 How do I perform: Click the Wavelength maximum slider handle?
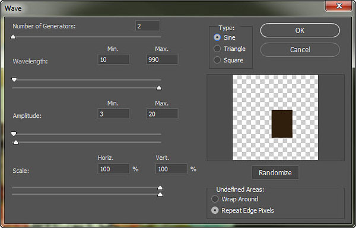(159, 88)
